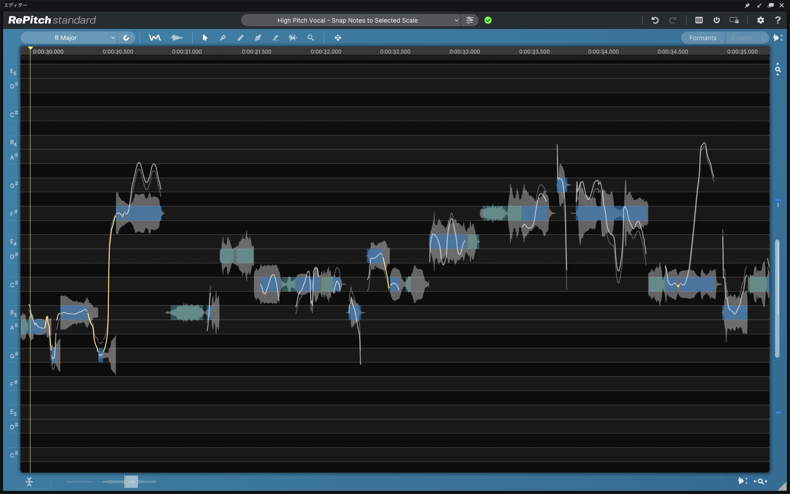Click the green checkmark status indicator
The height and width of the screenshot is (494, 790).
[488, 20]
